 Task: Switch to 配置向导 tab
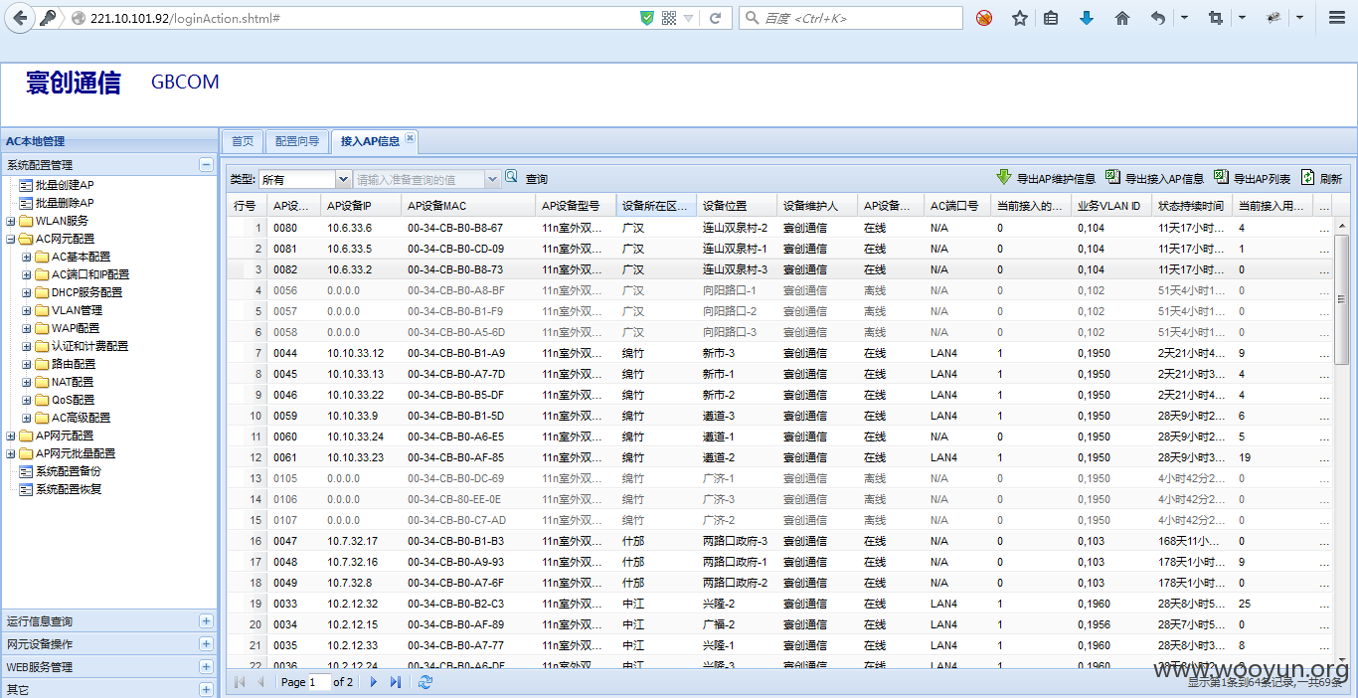coord(297,141)
